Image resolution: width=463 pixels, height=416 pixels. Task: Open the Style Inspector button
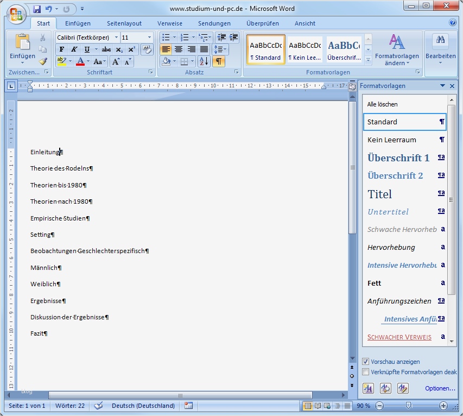pyautogui.click(x=385, y=388)
